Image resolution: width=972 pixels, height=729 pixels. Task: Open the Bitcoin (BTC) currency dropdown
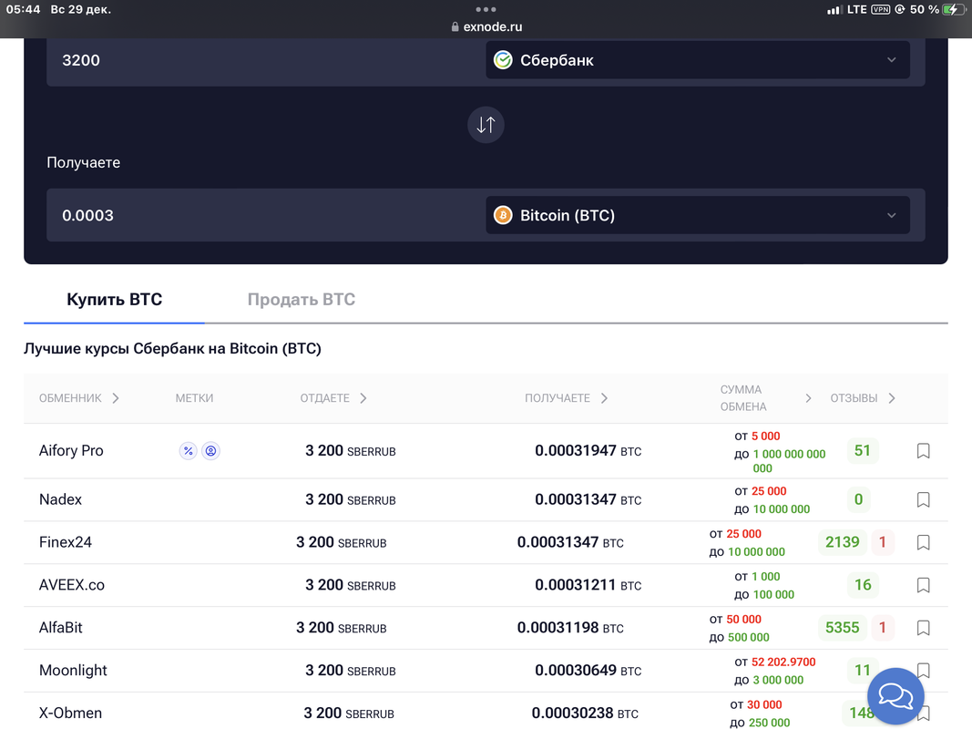pyautogui.click(x=698, y=215)
